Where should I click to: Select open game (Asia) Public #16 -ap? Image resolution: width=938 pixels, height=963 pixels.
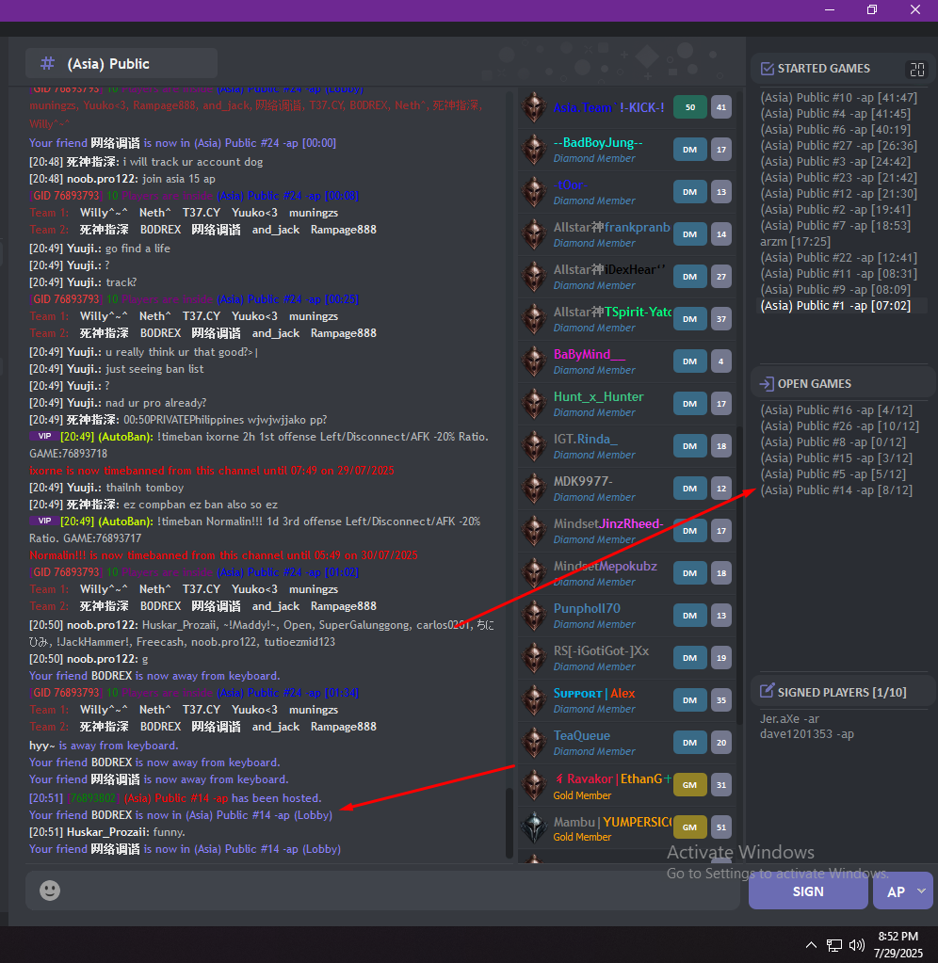(x=836, y=410)
